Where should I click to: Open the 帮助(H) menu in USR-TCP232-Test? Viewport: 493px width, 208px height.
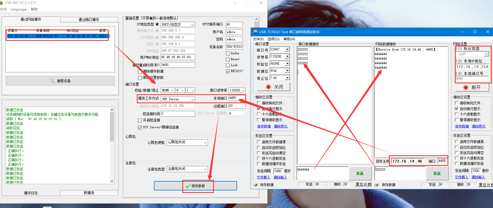point(289,39)
